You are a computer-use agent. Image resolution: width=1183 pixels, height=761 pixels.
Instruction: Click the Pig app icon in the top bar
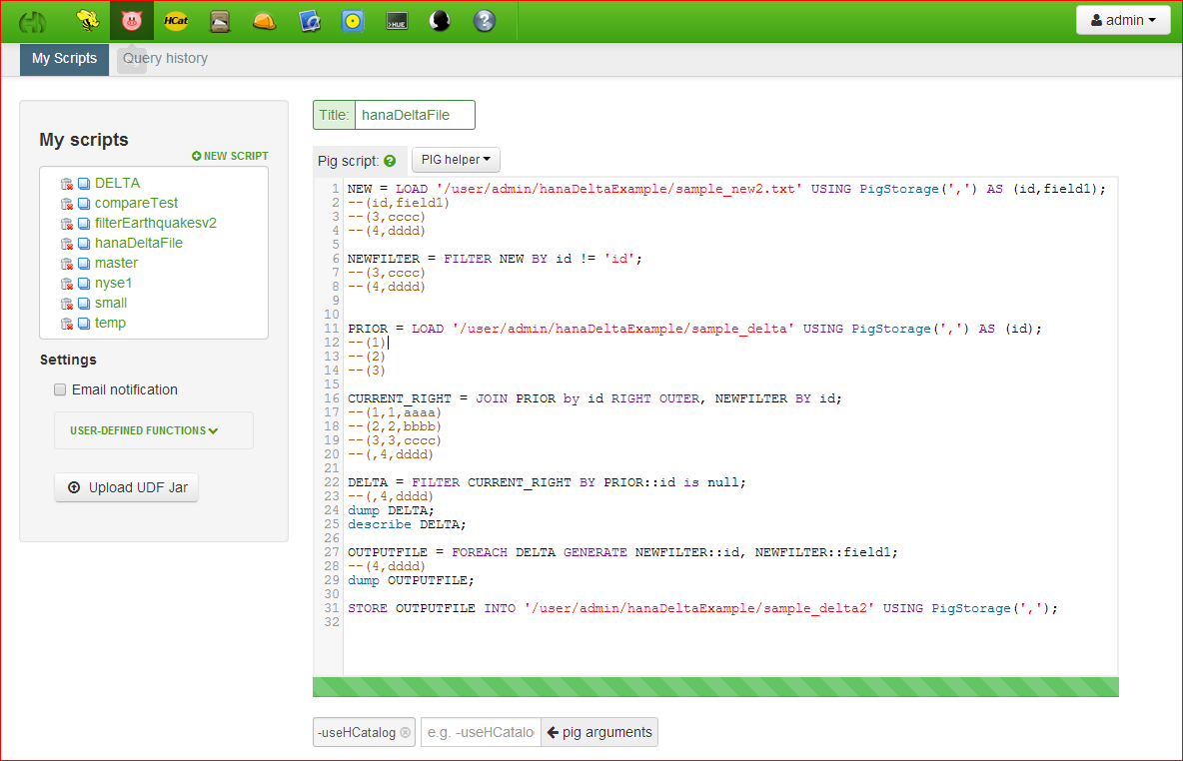pos(131,20)
